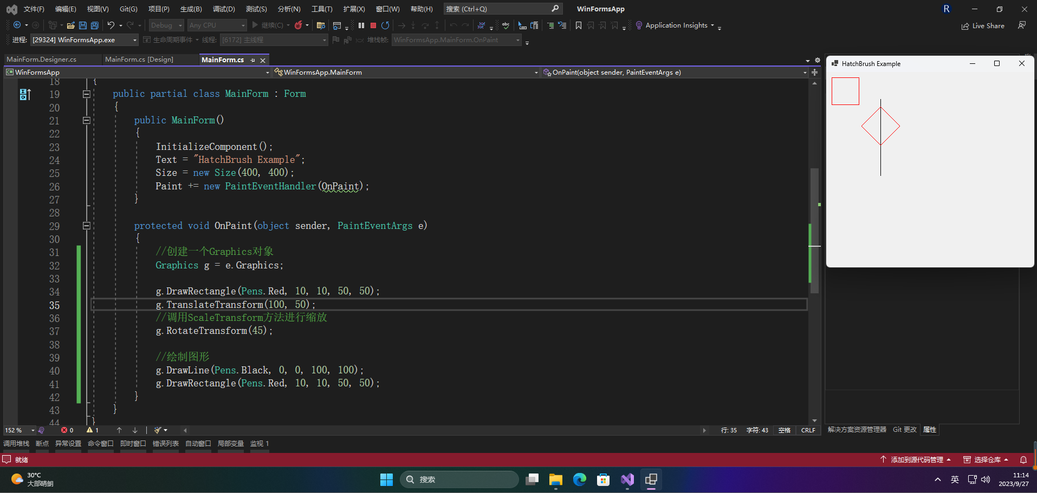Open file with the folder icon in toolbar
1037x493 pixels.
tap(70, 25)
